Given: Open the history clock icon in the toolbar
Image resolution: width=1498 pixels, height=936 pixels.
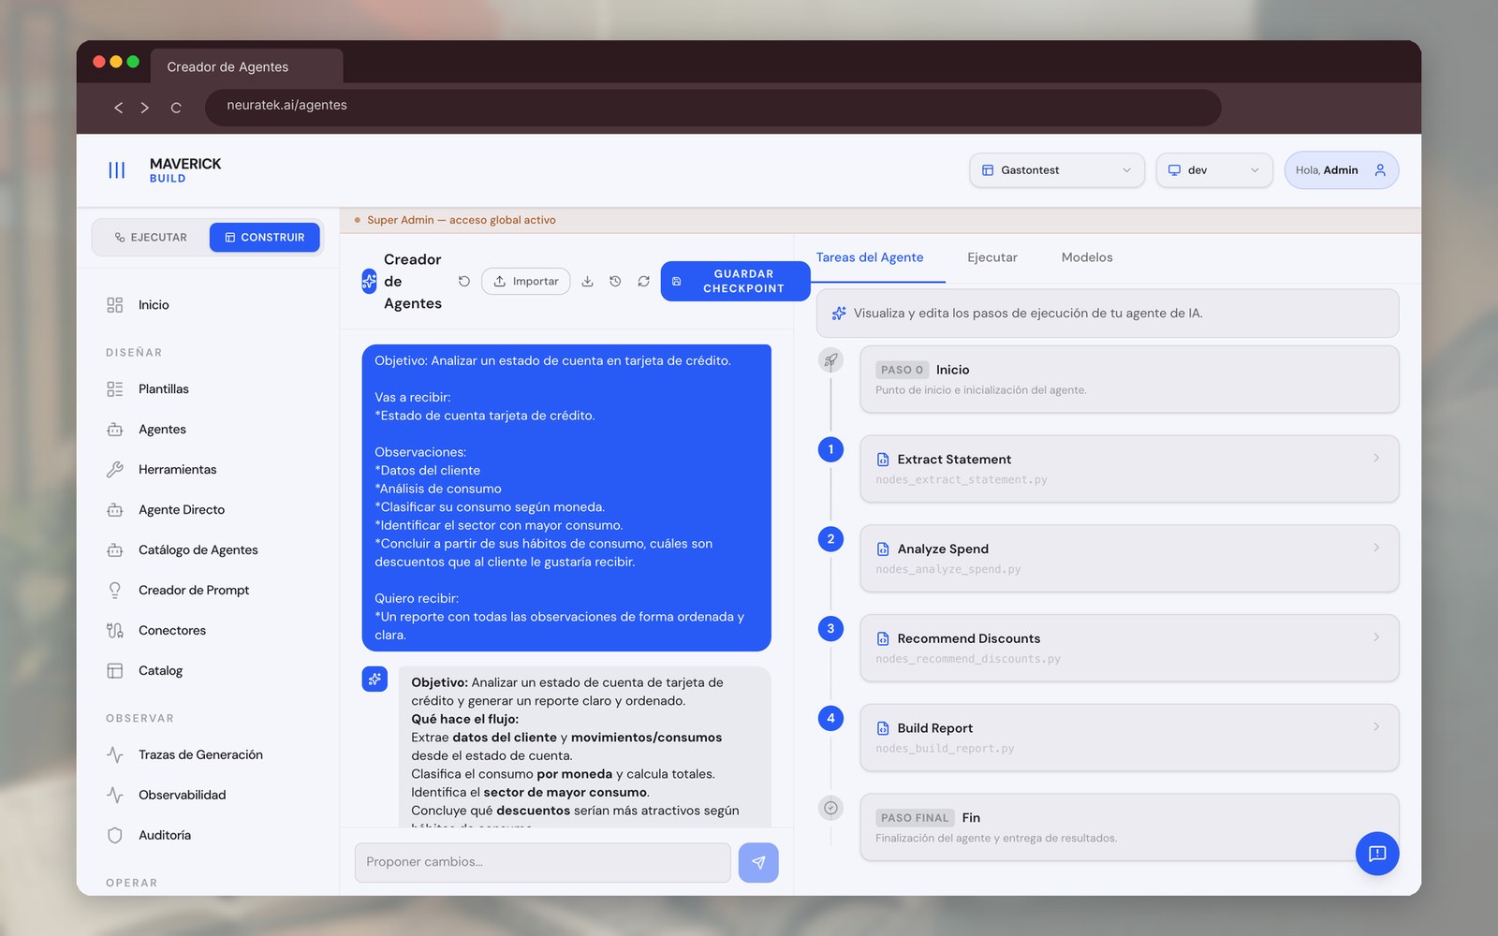Looking at the screenshot, I should (615, 281).
